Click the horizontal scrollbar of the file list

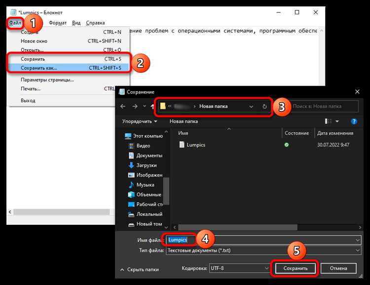point(238,227)
